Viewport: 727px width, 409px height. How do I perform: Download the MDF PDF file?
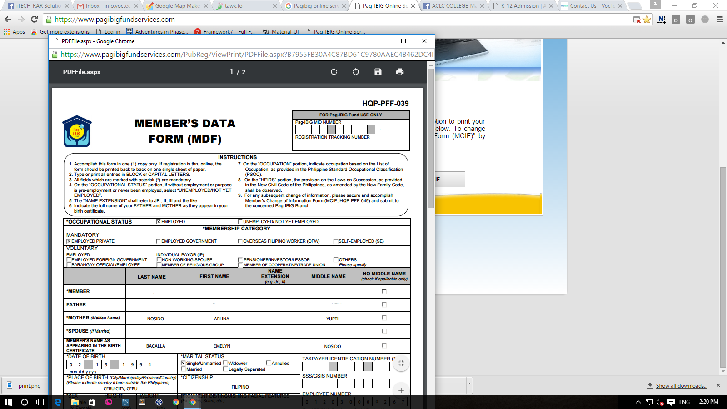[x=378, y=72]
